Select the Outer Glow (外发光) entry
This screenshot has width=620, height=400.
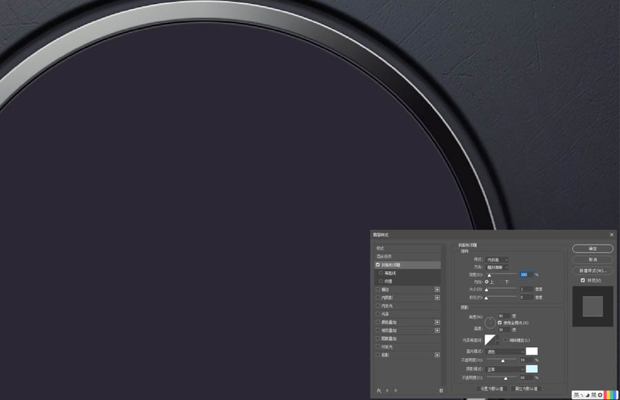407,346
